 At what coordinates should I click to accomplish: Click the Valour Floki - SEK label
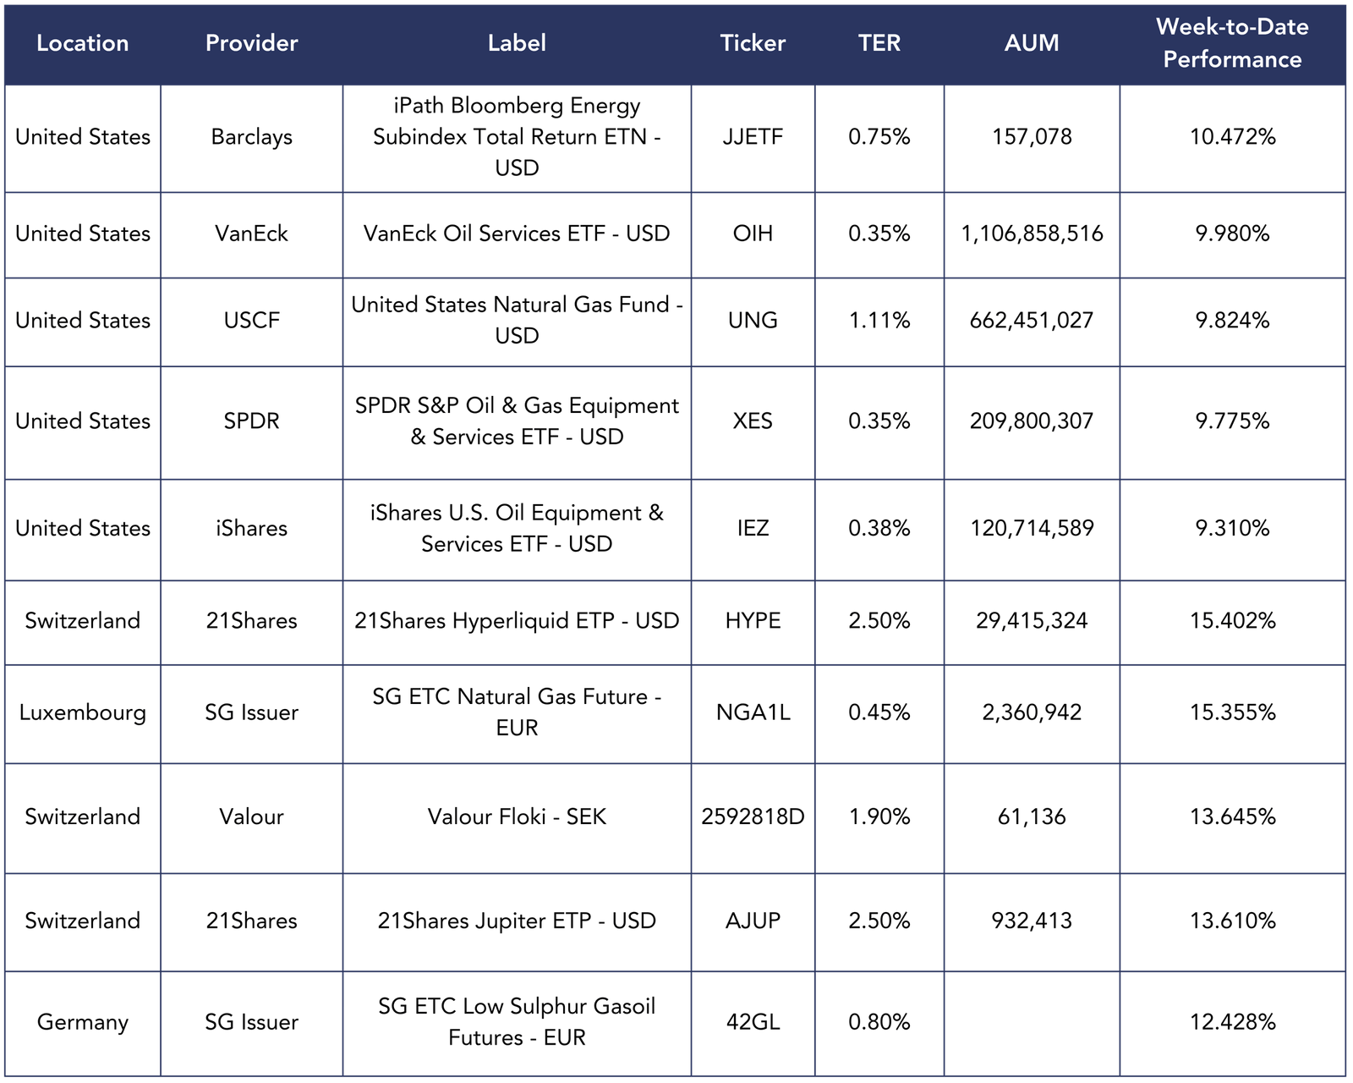[x=517, y=816]
